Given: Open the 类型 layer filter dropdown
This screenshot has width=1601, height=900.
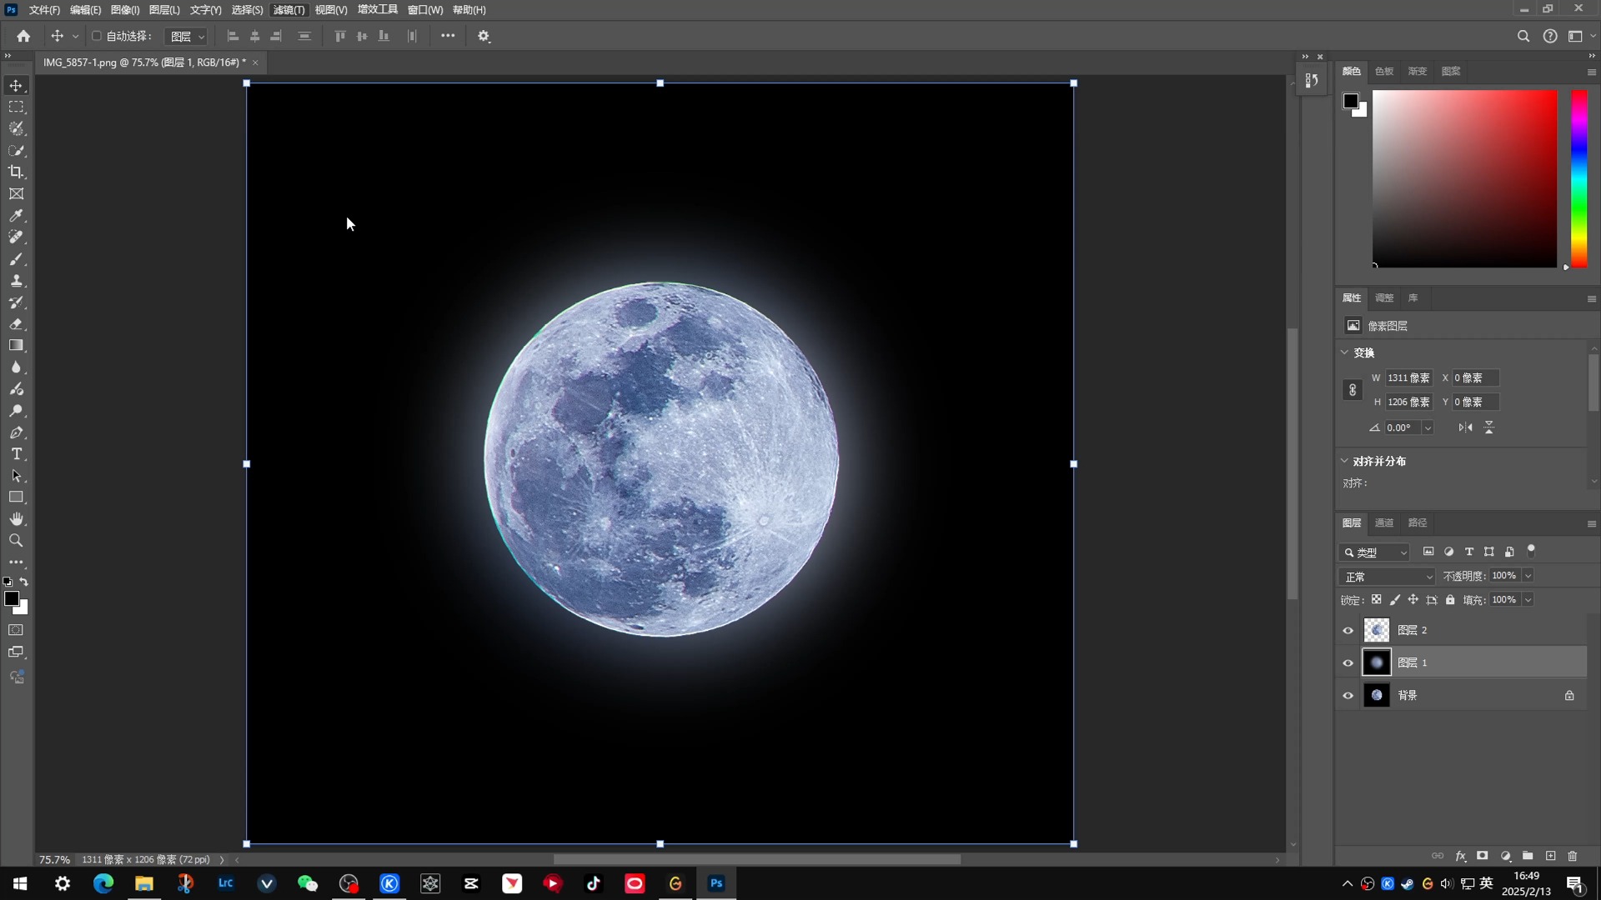Looking at the screenshot, I should click(x=1374, y=552).
